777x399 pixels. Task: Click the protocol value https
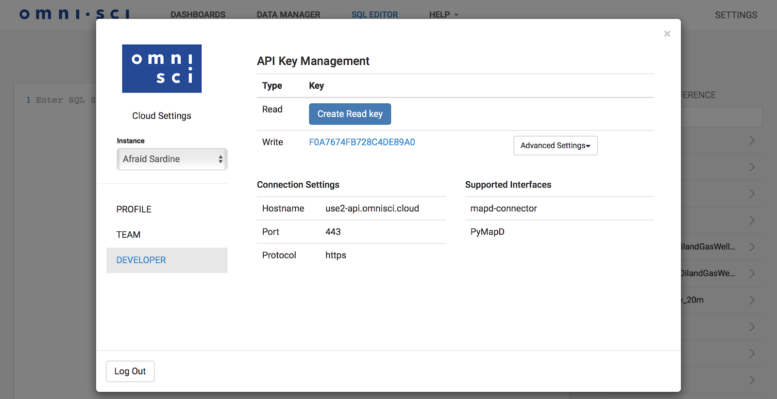pos(336,255)
